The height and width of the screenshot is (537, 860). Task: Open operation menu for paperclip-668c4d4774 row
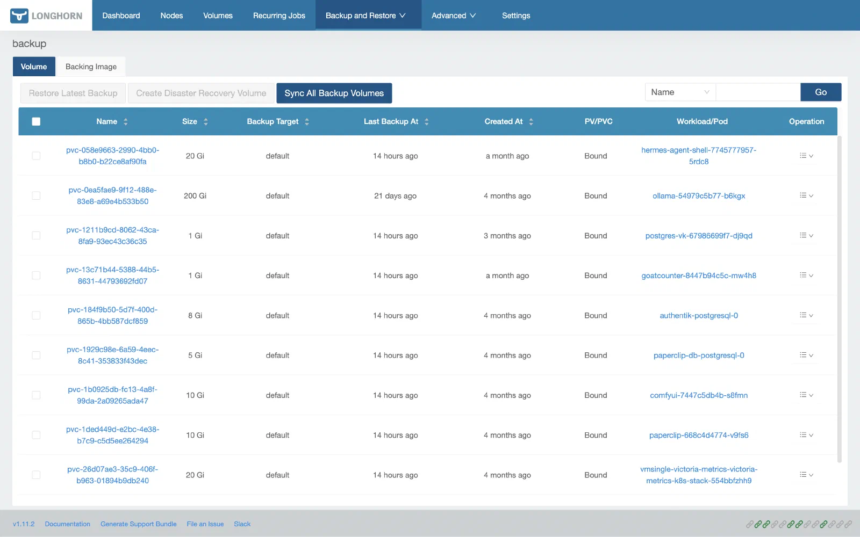pos(806,435)
